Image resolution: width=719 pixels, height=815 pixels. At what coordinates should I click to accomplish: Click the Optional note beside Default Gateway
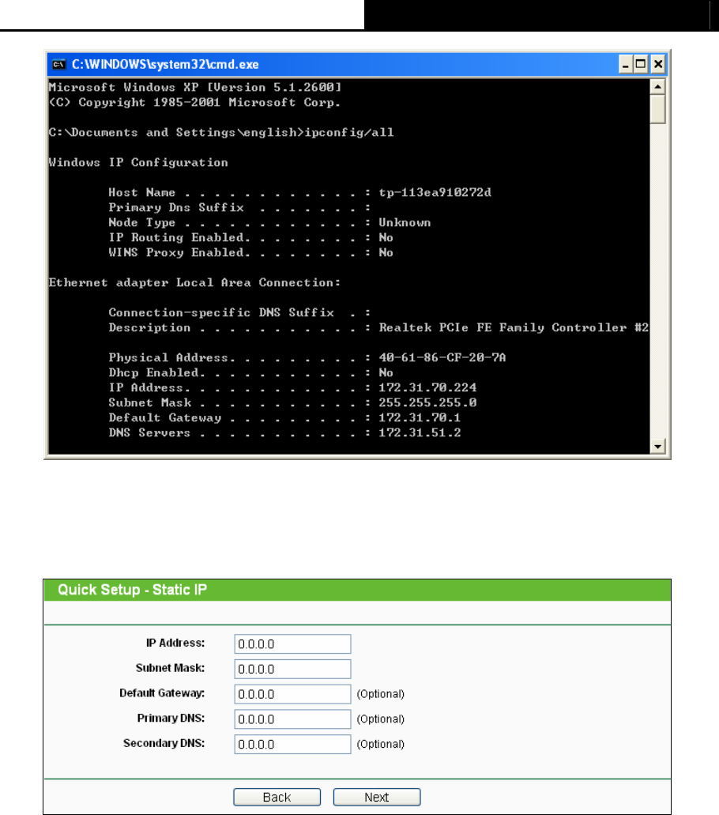380,694
